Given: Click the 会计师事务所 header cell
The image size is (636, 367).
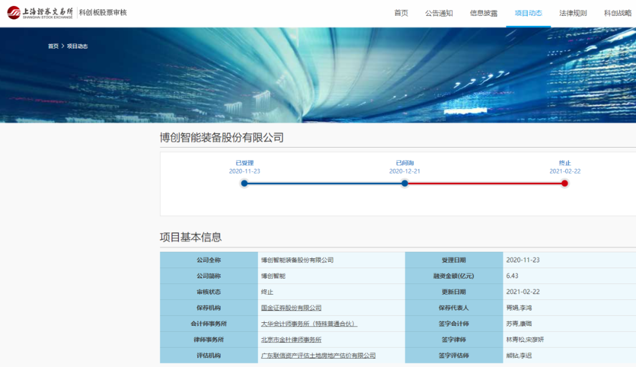Looking at the screenshot, I should (209, 323).
